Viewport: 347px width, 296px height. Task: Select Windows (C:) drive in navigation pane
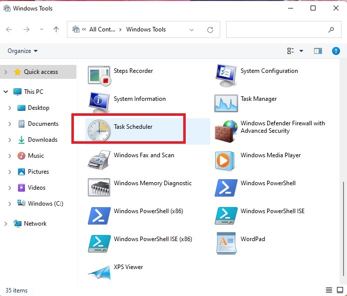click(45, 203)
